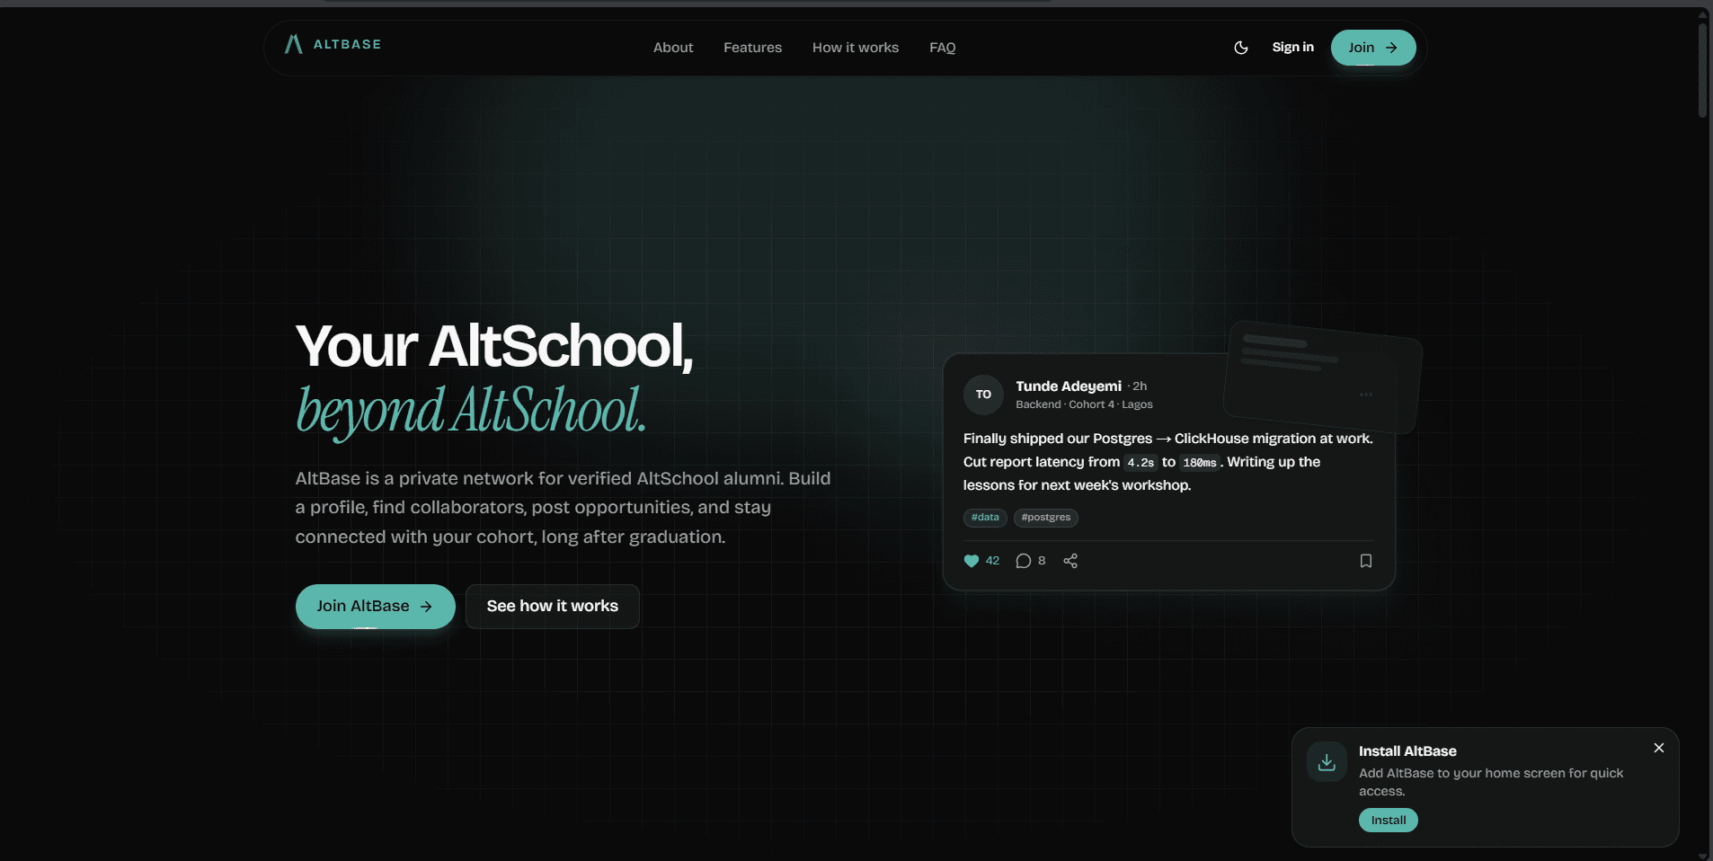Go to Features section
Image resolution: width=1713 pixels, height=861 pixels.
tap(752, 48)
